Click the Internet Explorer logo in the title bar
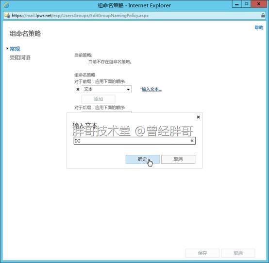269x263 pixels. (x=6, y=5)
